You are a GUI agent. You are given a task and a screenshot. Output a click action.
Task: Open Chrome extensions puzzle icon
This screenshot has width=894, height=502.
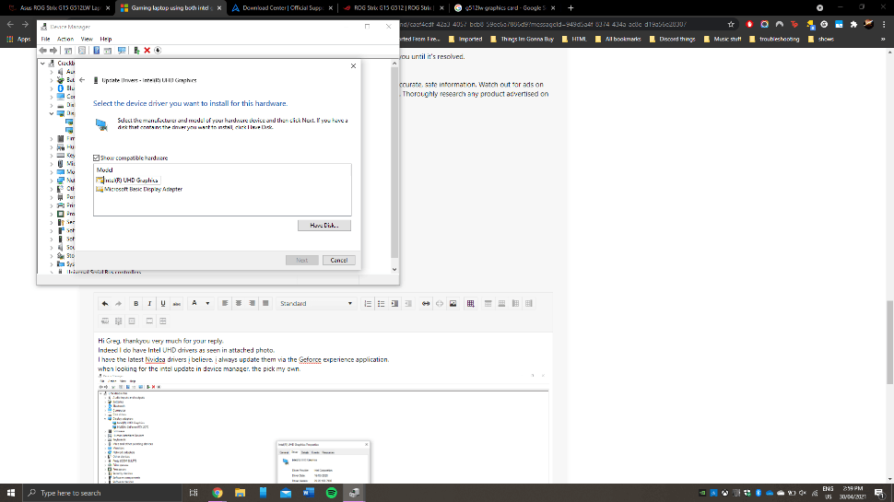pyautogui.click(x=853, y=25)
